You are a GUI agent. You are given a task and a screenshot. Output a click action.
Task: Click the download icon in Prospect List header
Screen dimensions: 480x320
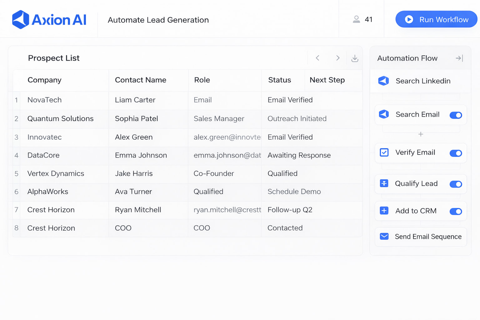click(x=355, y=58)
